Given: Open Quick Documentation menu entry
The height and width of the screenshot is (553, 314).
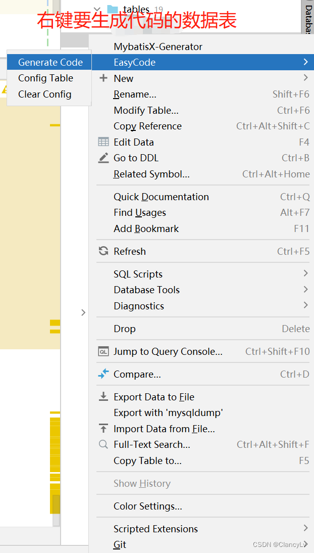Looking at the screenshot, I should coord(202,197).
